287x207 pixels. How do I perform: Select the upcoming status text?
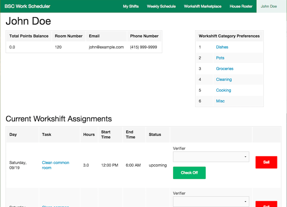pyautogui.click(x=158, y=165)
